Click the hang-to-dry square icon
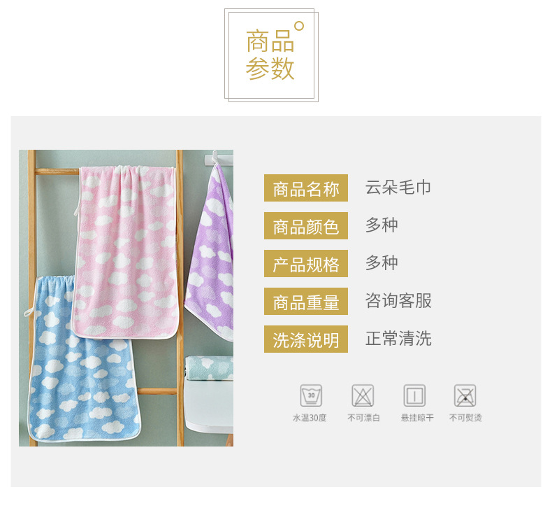 pos(414,395)
